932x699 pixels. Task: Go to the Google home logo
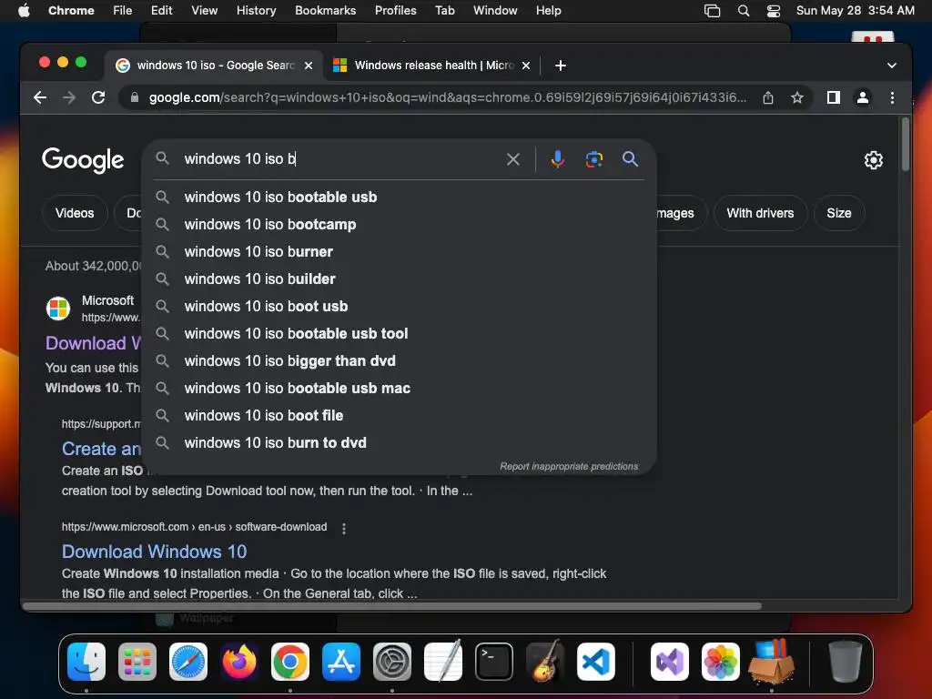[x=83, y=159]
